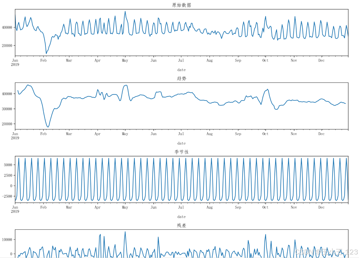Click the May peak in 原始数据 line
This screenshot has height=258, width=359.
click(x=125, y=12)
